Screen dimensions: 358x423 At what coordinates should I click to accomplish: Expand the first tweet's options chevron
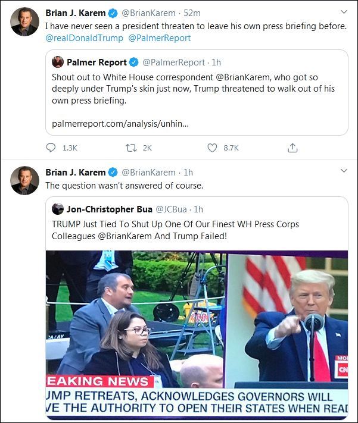(x=344, y=12)
